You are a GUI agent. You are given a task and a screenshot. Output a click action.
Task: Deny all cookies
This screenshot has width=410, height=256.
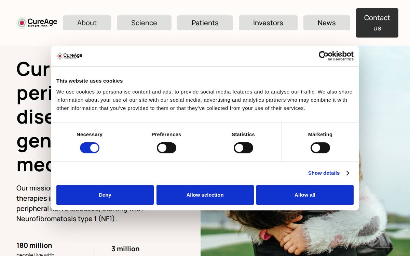[105, 195]
